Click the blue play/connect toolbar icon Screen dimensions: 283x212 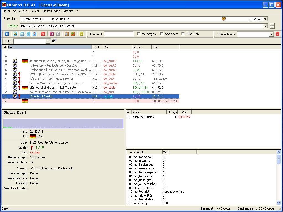(7, 34)
